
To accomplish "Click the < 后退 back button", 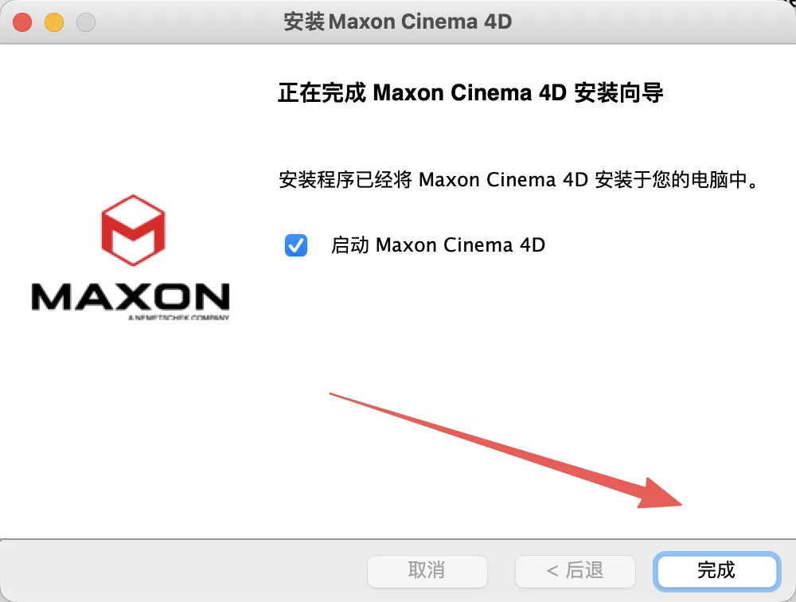I will click(x=576, y=571).
